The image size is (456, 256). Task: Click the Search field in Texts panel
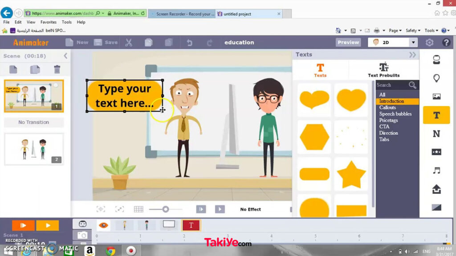tap(392, 85)
